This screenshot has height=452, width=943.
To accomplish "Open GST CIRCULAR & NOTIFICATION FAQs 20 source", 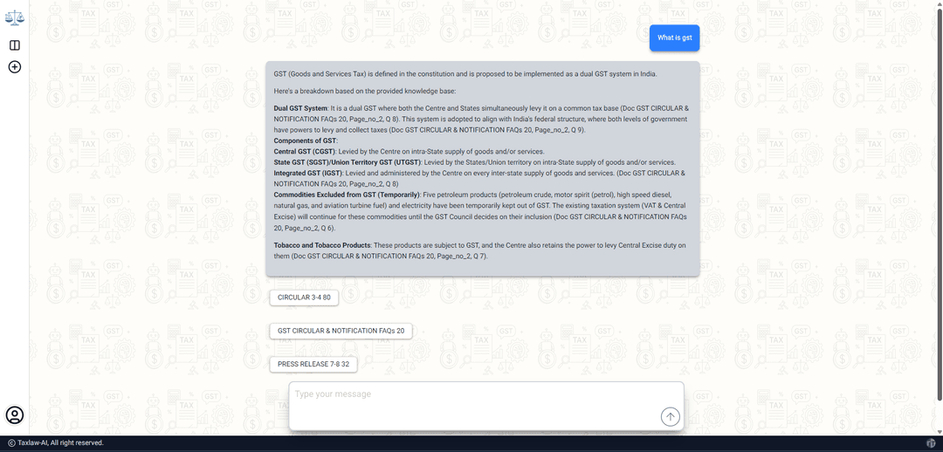I will coord(341,331).
